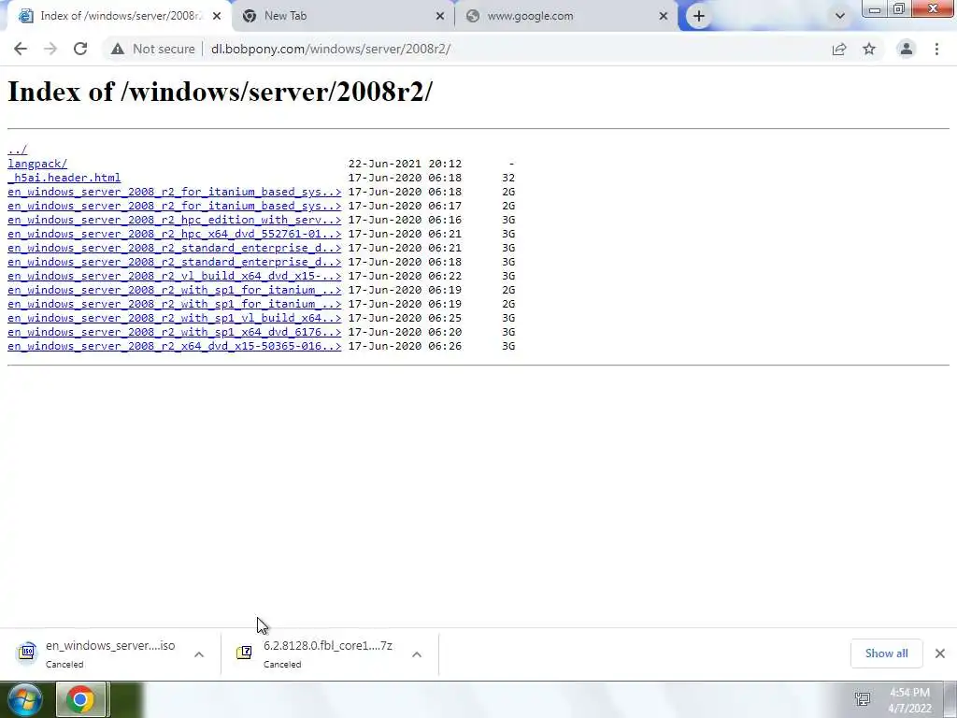The width and height of the screenshot is (957, 718).
Task: Expand options for 6.2.8128.0.fbl_core1 7z download
Action: coord(417,653)
